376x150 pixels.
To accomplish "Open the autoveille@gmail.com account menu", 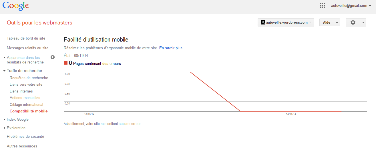I will (351, 6).
